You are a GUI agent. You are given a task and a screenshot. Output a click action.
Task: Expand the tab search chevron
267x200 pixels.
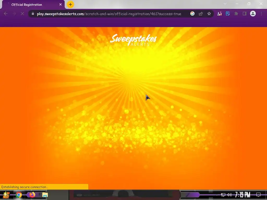click(225, 4)
